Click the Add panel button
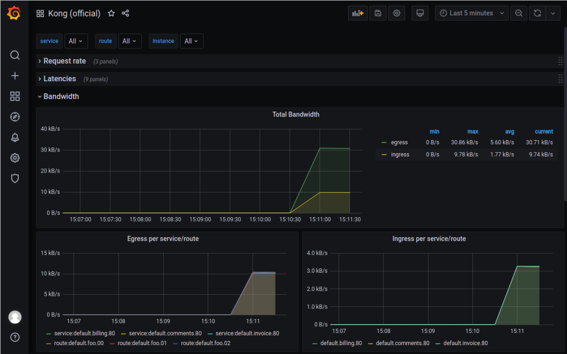The width and height of the screenshot is (567, 354). tap(358, 14)
